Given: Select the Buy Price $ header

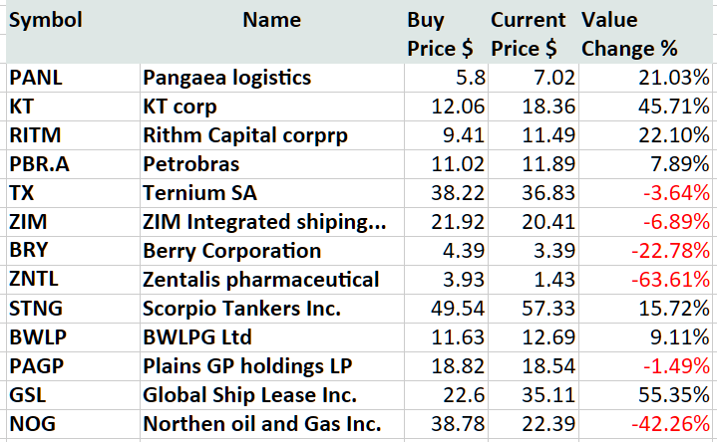Looking at the screenshot, I should point(439,34).
